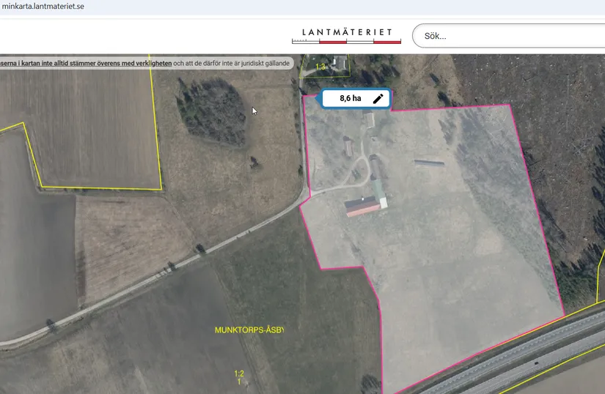The width and height of the screenshot is (605, 394).
Task: Select the 1:2 property designation label
Action: click(239, 373)
